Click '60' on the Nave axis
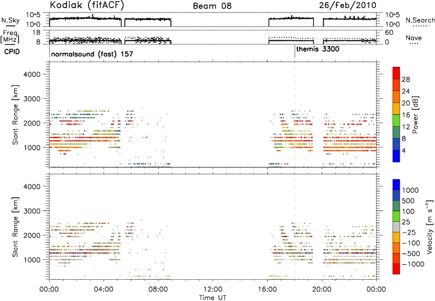The image size is (435, 301). pos(389,33)
